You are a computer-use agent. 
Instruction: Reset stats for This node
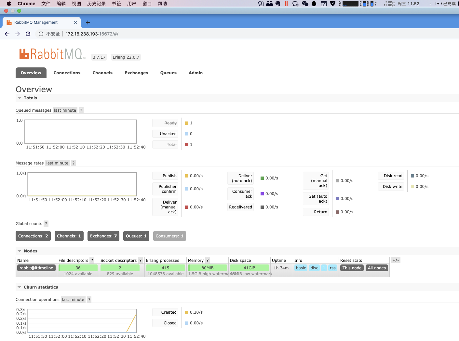(352, 268)
